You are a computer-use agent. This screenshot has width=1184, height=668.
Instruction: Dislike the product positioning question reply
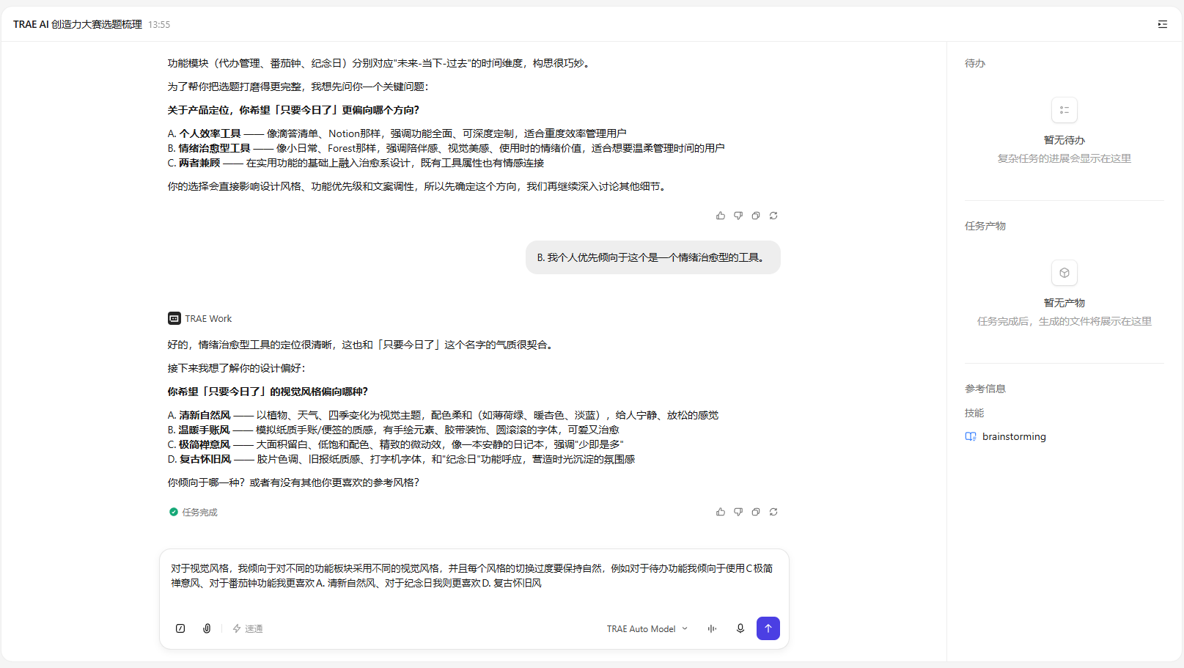coord(738,216)
